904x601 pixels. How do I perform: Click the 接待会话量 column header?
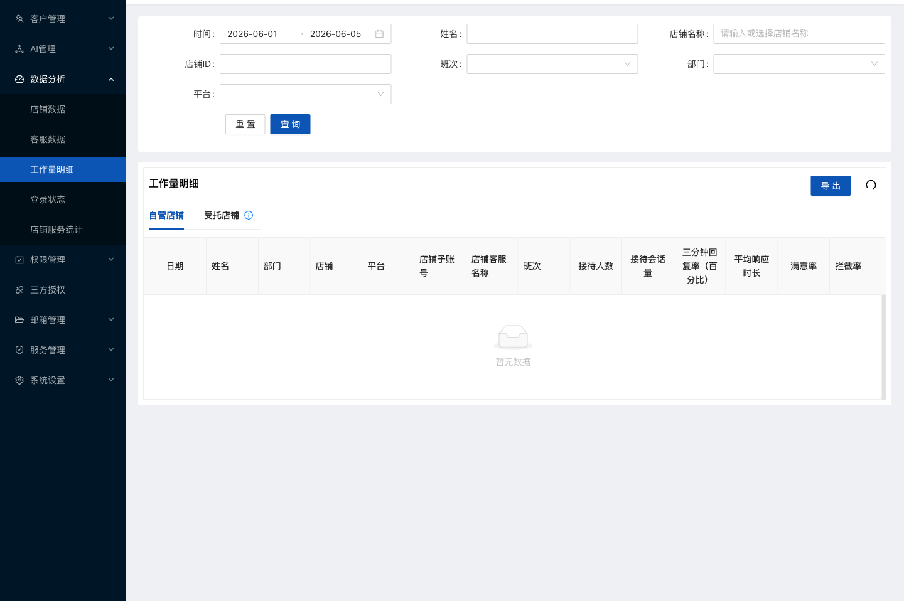648,266
